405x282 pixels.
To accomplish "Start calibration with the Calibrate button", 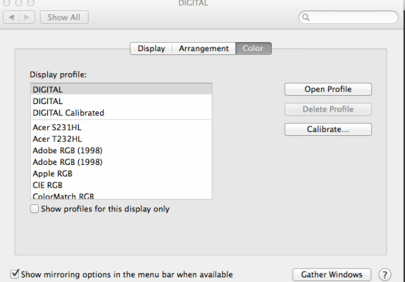I will (328, 129).
